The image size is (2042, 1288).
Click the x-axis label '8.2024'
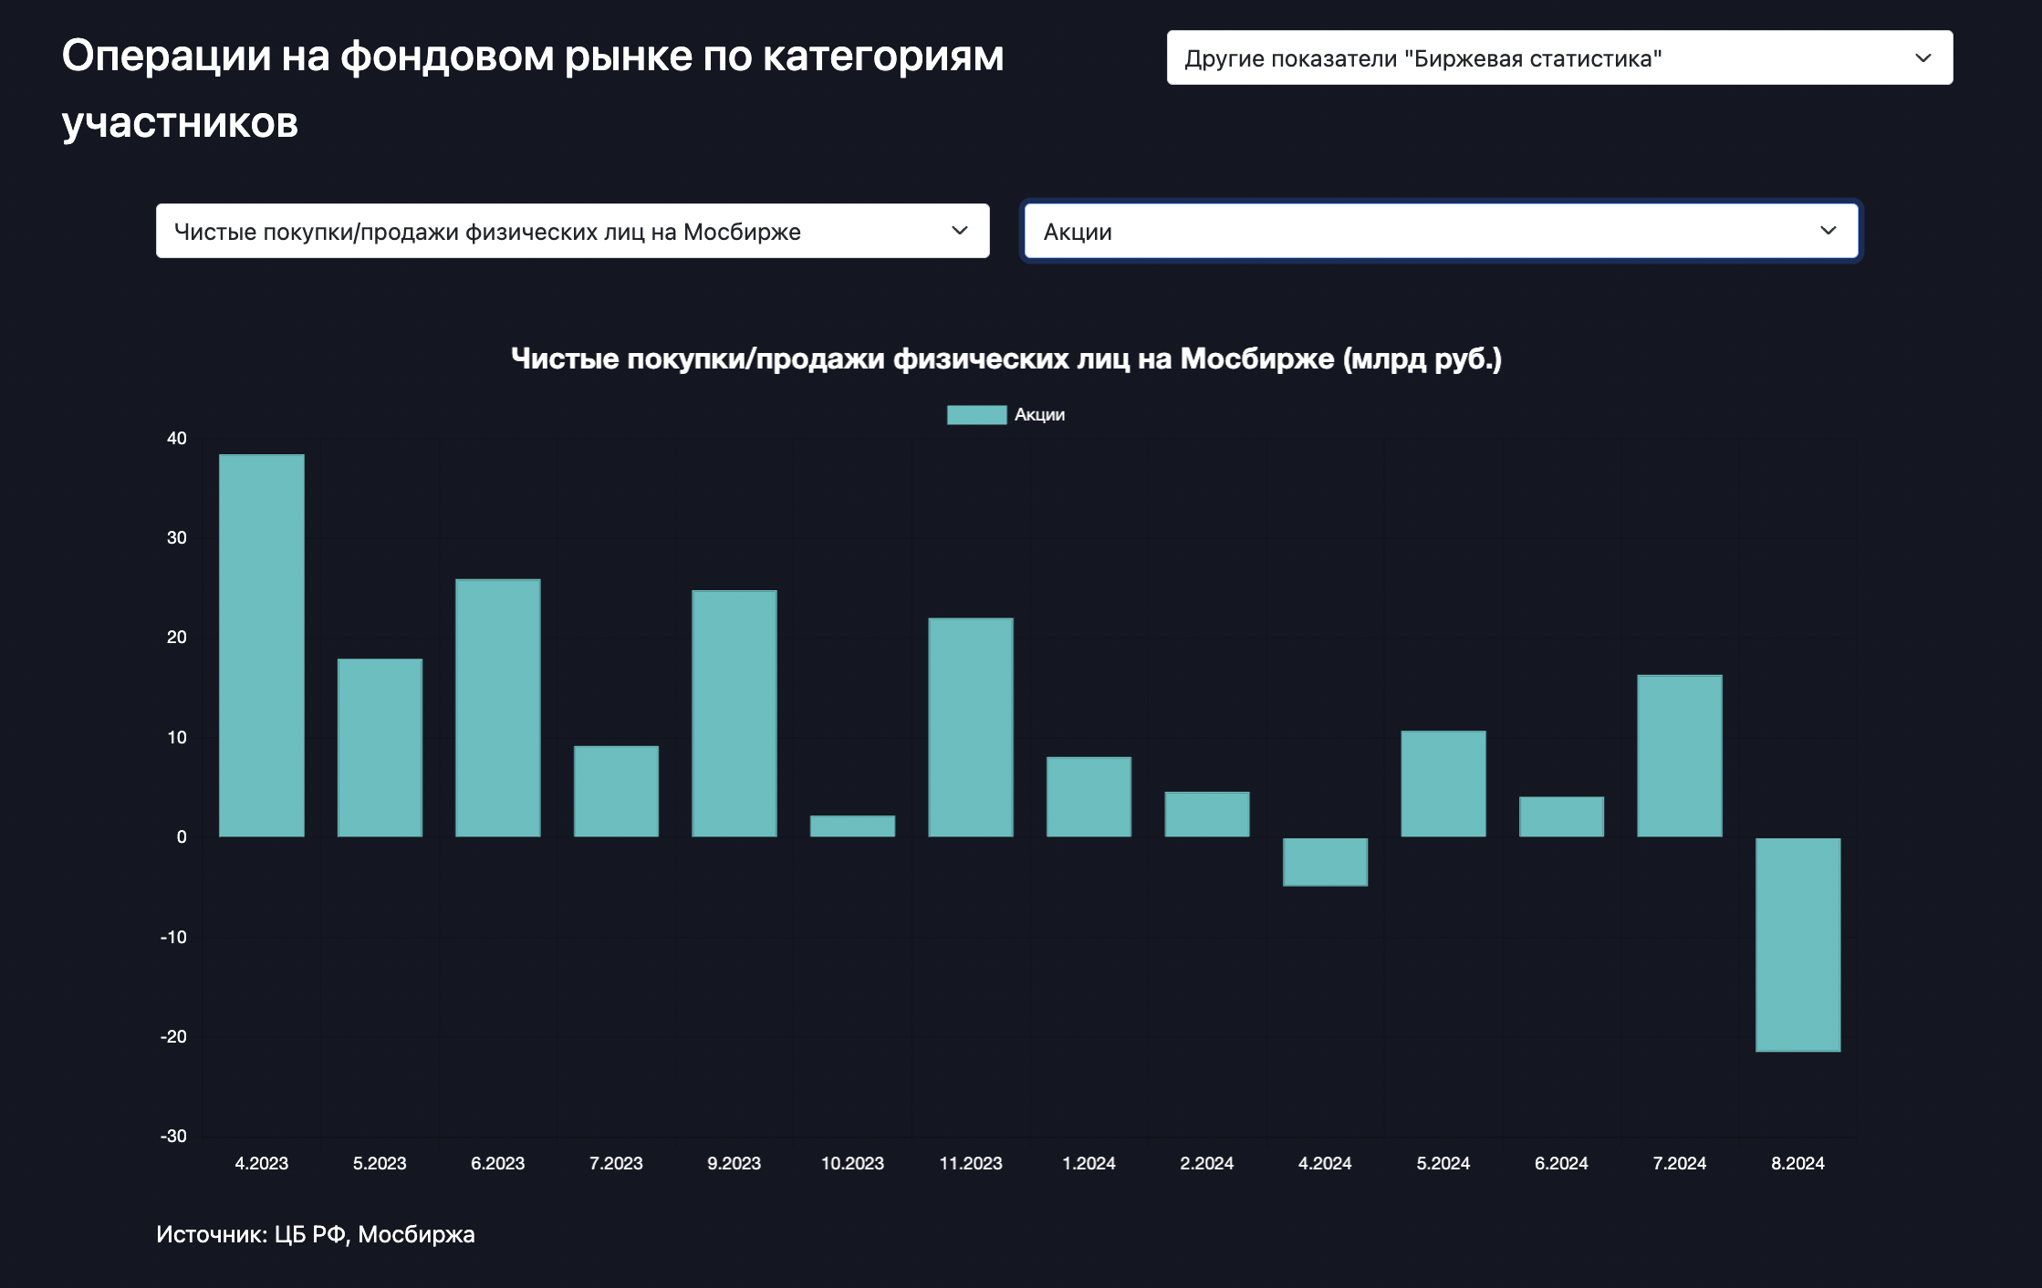[x=1797, y=1163]
